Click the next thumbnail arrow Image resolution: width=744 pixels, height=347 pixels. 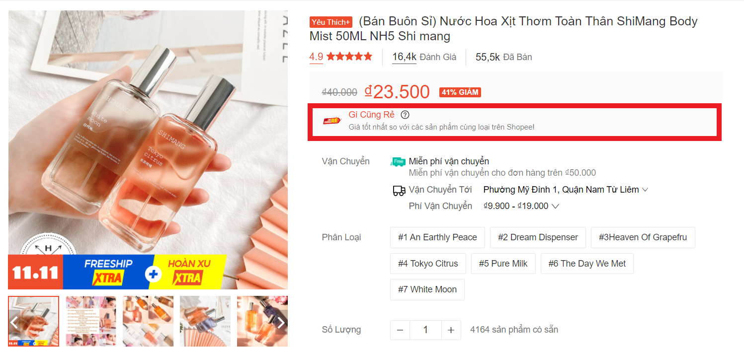(x=281, y=322)
